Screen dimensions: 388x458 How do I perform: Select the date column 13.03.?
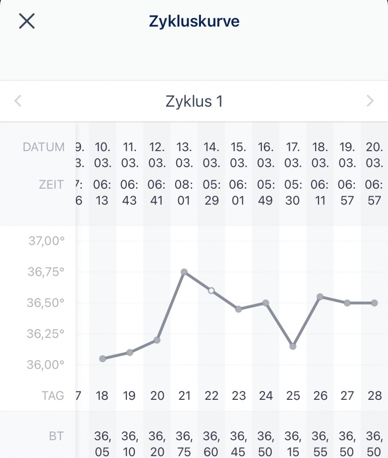click(x=184, y=155)
